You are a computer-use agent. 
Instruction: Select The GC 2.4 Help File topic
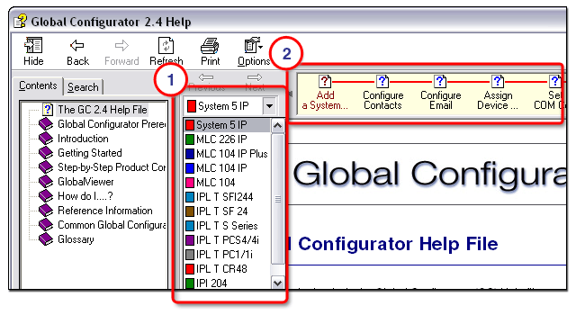(103, 110)
